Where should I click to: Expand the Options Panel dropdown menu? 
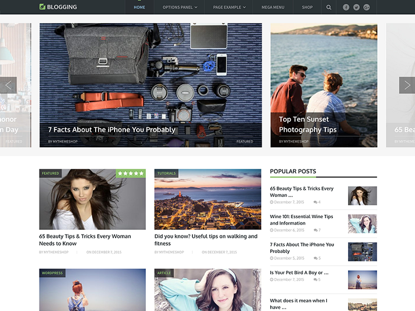(180, 8)
